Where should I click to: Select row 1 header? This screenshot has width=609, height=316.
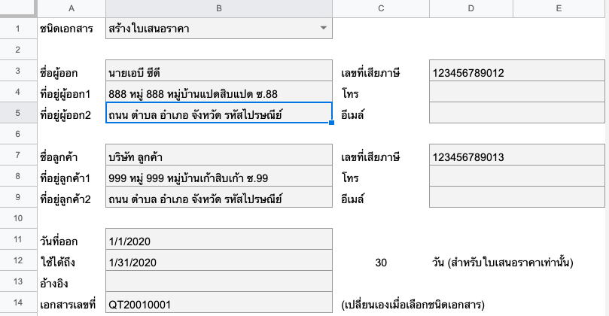pyautogui.click(x=18, y=29)
